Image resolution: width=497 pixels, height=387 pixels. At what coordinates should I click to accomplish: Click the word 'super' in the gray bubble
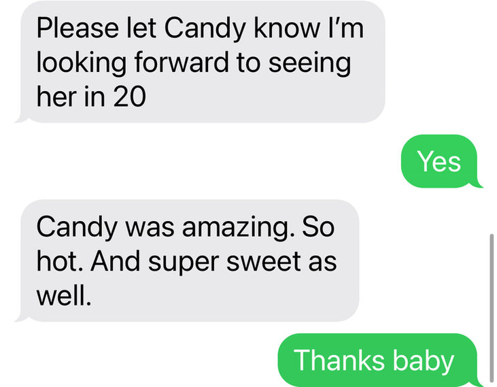tap(184, 264)
